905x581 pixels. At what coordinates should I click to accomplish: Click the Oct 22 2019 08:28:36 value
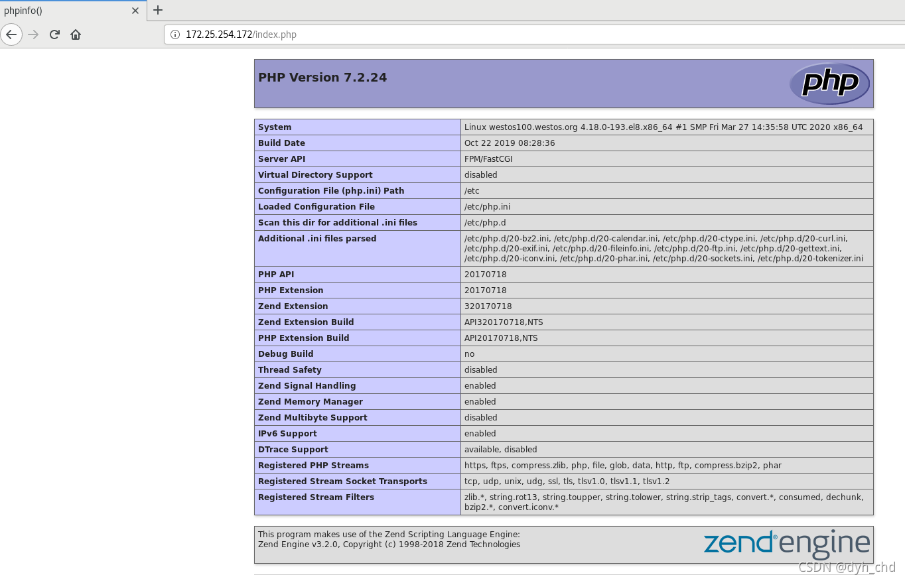pyautogui.click(x=510, y=143)
